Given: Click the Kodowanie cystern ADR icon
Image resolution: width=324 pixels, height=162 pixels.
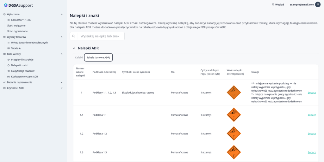Looking at the screenshot, I should [9, 77].
